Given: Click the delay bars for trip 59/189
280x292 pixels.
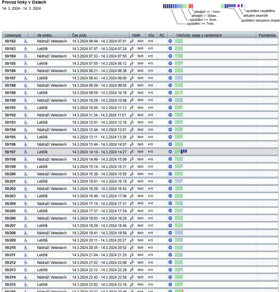Looking at the screenshot, I should click(179, 93).
